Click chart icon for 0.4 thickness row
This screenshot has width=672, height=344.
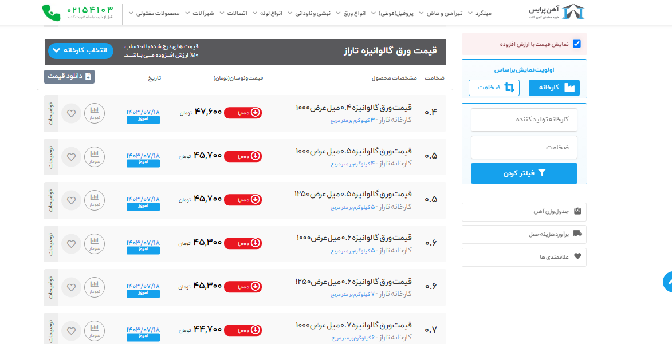[94, 113]
